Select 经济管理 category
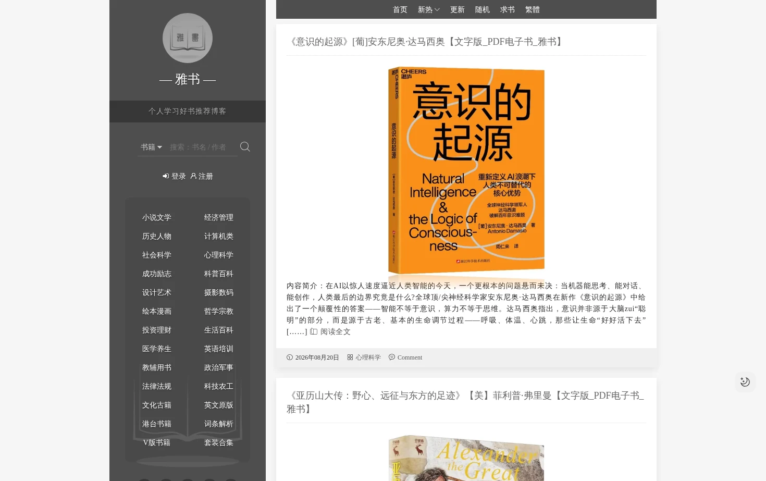This screenshot has height=481, width=766. click(219, 217)
